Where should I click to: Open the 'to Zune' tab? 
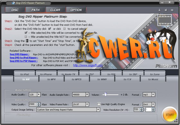pyautogui.click(x=155, y=73)
